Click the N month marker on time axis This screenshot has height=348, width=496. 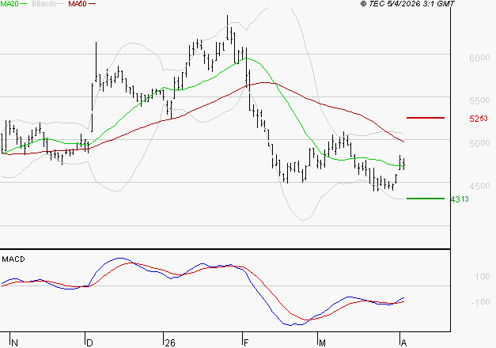14,343
